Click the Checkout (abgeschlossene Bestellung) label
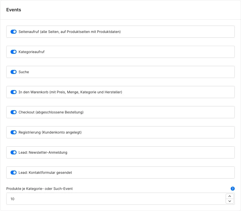This screenshot has height=211, width=241. coord(51,112)
